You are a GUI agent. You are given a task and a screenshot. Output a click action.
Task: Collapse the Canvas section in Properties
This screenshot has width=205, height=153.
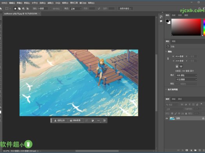pos(166,52)
